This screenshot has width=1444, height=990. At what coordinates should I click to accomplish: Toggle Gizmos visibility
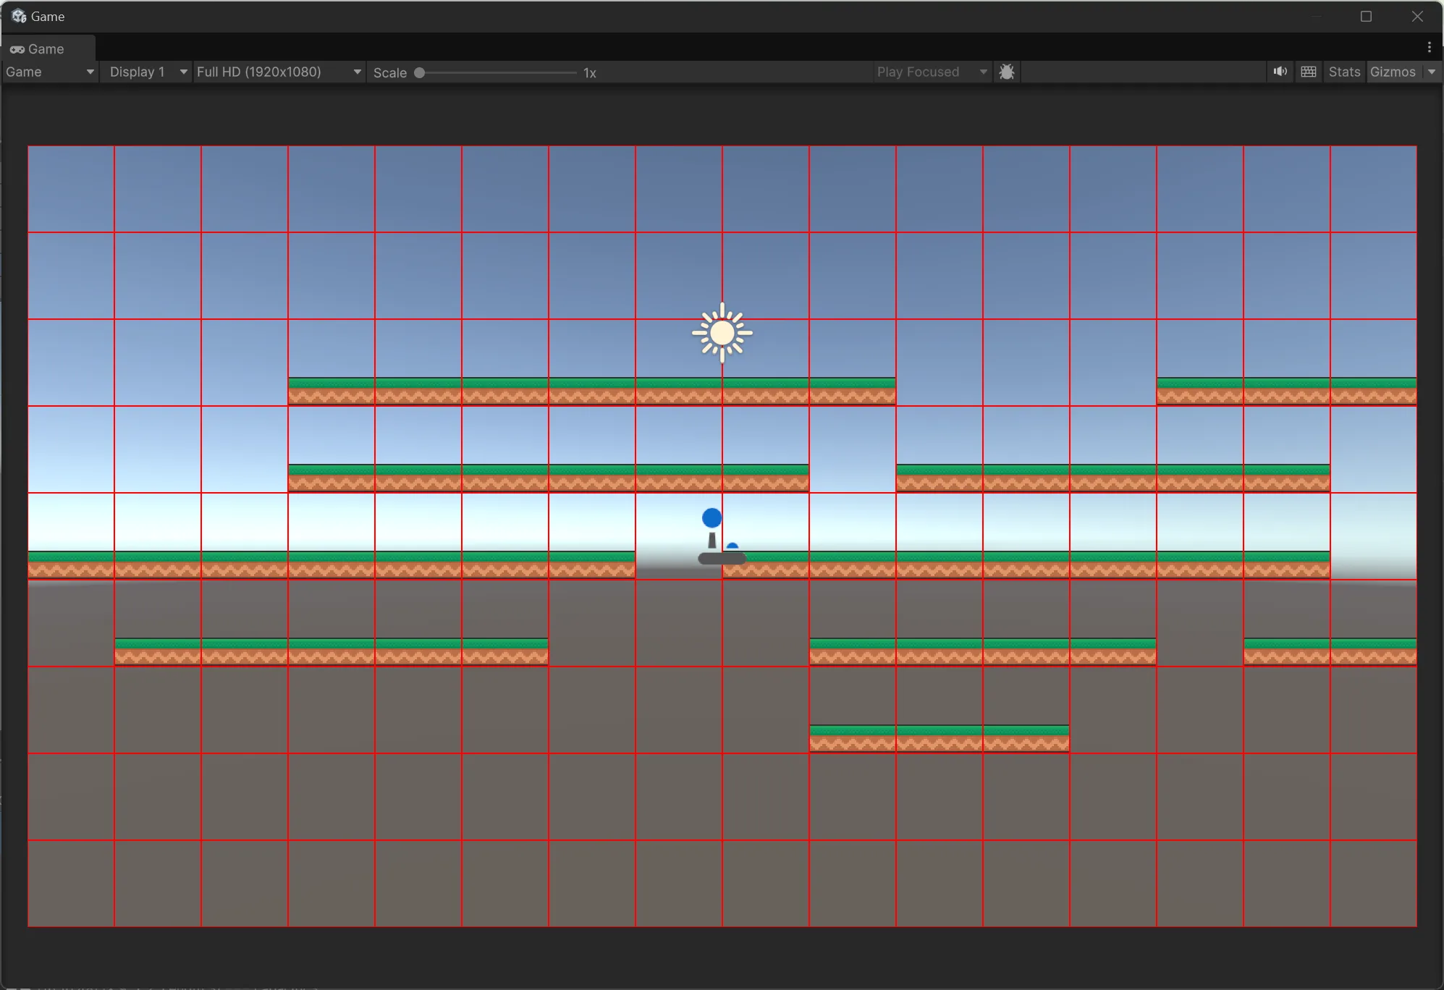coord(1392,72)
